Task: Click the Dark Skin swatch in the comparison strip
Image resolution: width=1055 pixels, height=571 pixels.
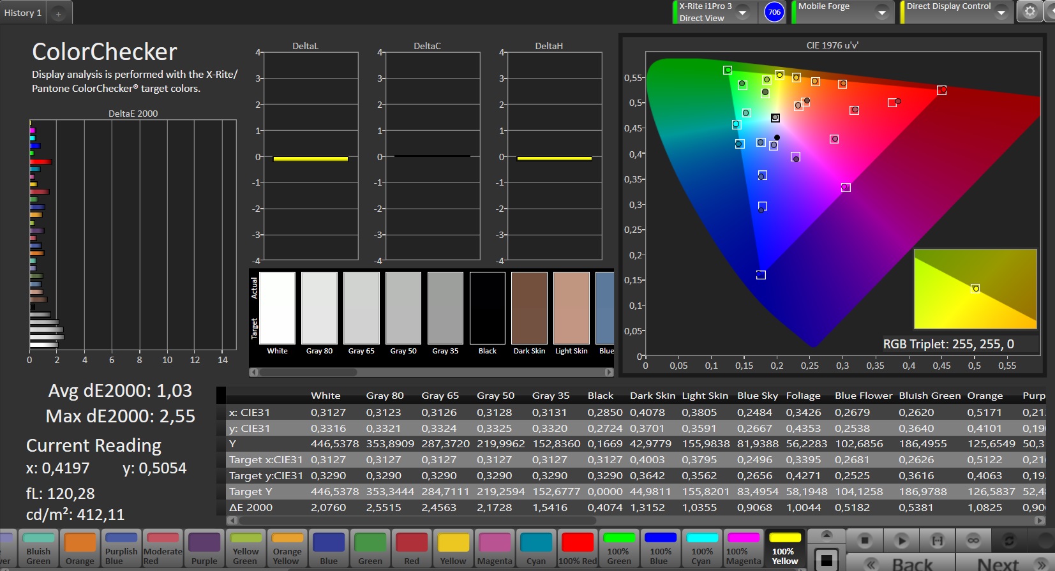Action: click(529, 308)
